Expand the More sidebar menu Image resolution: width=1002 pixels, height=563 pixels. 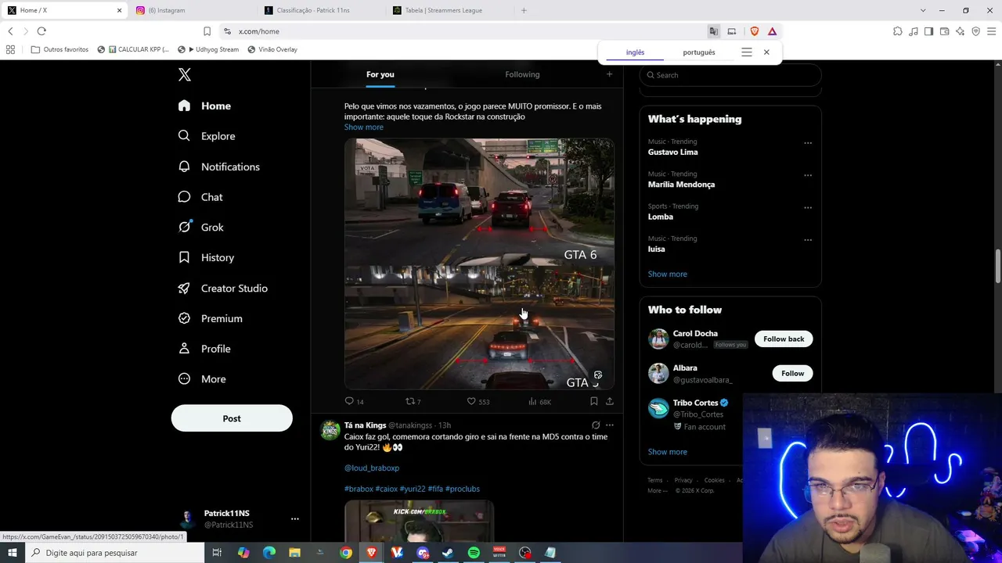[202, 379]
